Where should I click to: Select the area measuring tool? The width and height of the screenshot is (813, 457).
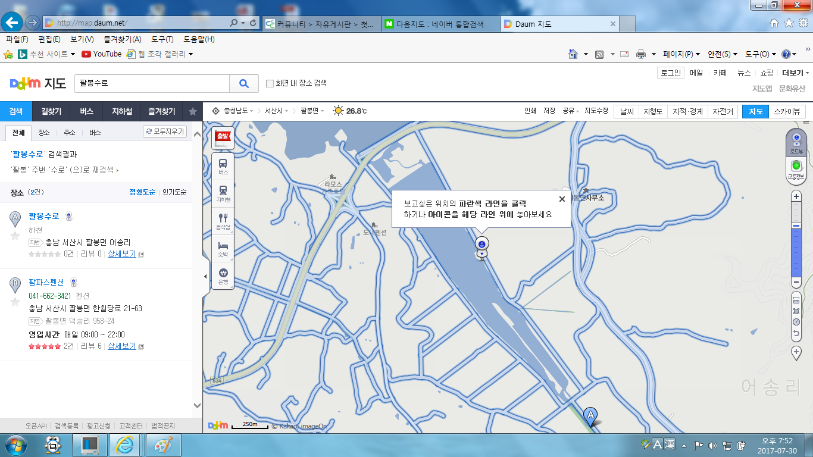pyautogui.click(x=796, y=311)
